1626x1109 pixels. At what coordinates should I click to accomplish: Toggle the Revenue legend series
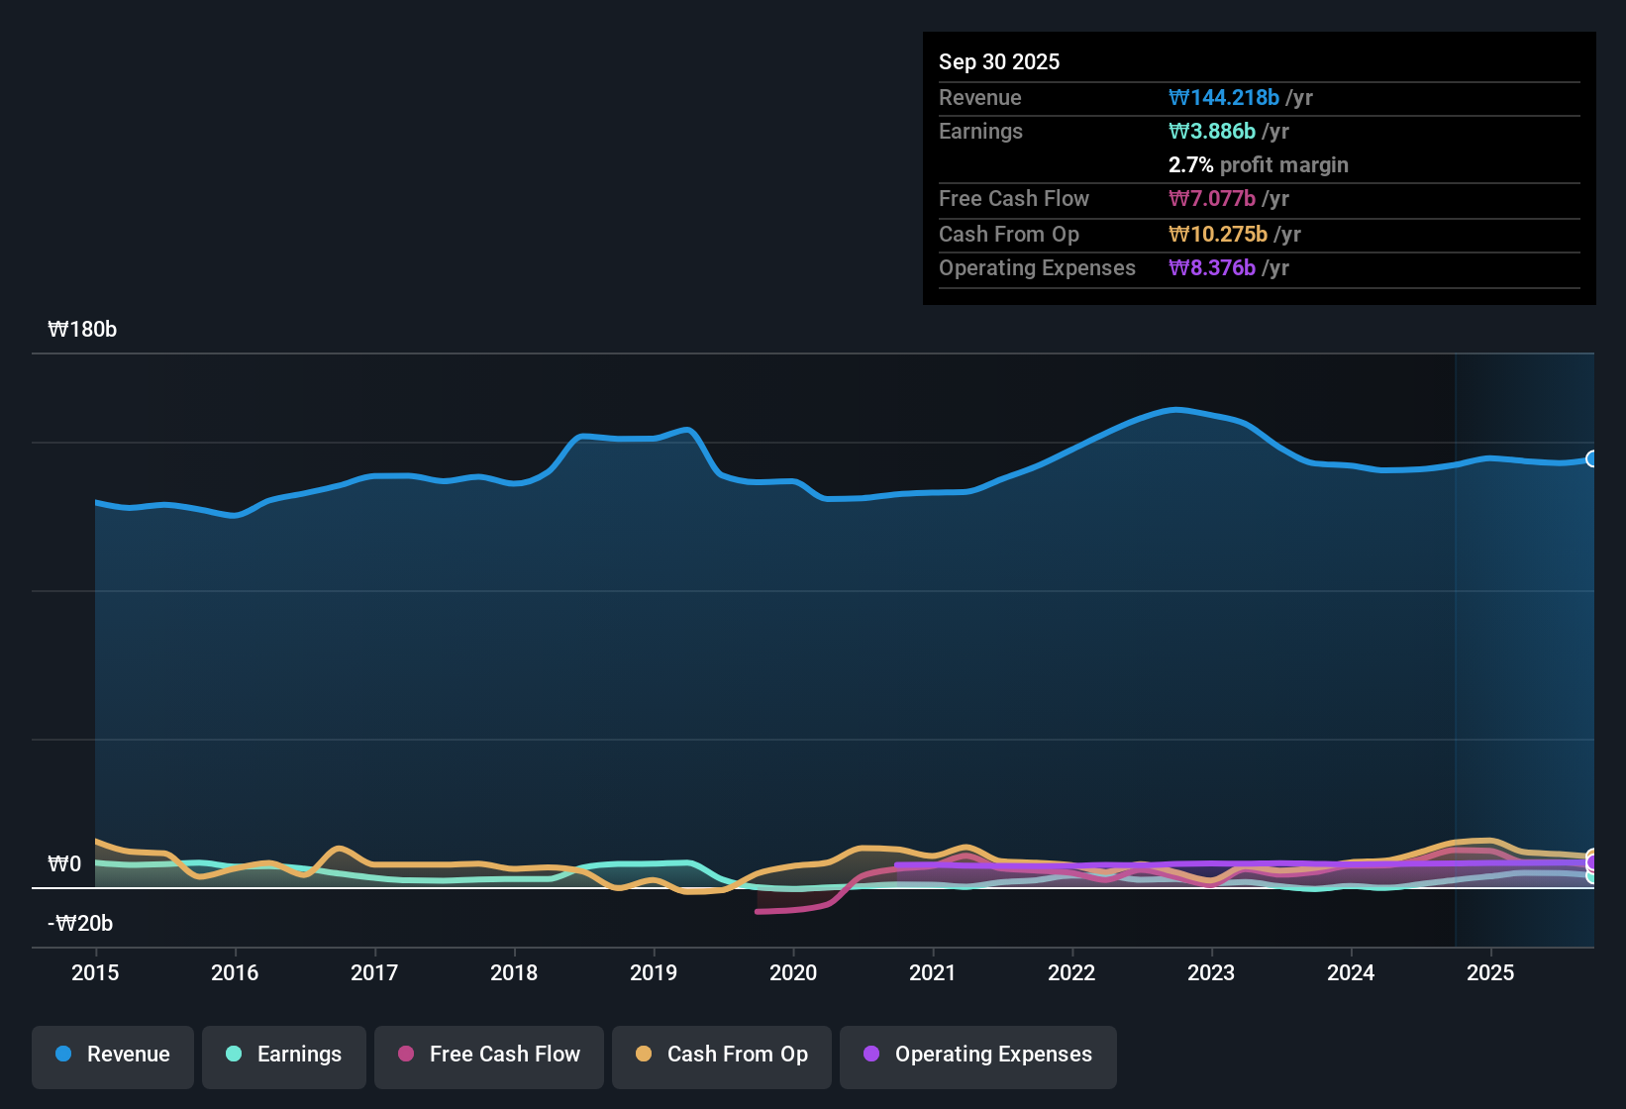click(x=113, y=1056)
